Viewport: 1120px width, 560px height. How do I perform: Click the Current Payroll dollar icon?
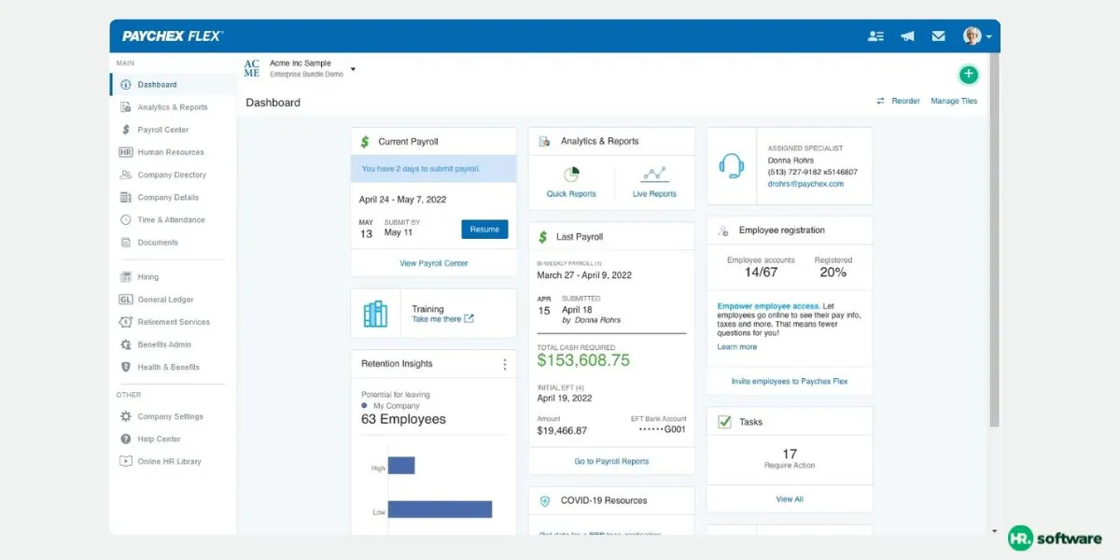(366, 142)
